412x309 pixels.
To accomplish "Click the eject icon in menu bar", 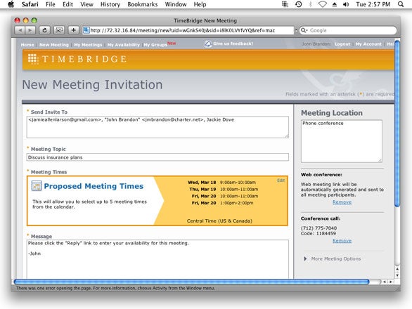I will click(x=335, y=4).
